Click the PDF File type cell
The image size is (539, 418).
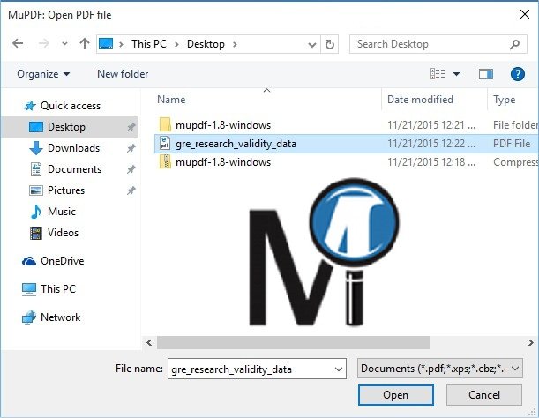click(512, 144)
